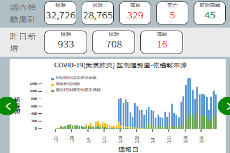Go to the previous slide with the left arrow
The height and width of the screenshot is (153, 230).
(x=8, y=106)
